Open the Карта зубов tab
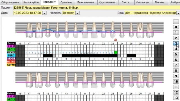 (31, 2)
